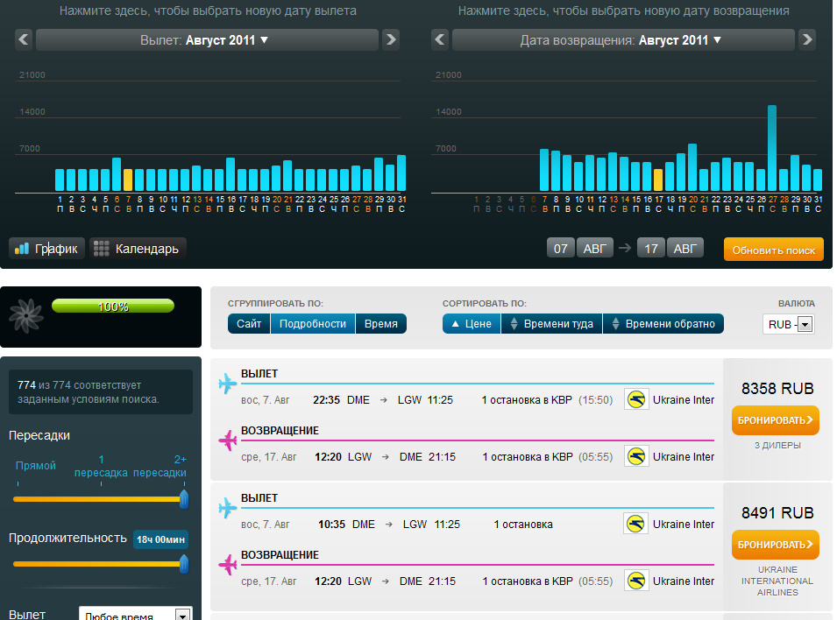Click the spinning loader flower icon
This screenshot has width=837, height=620.
pos(26,315)
